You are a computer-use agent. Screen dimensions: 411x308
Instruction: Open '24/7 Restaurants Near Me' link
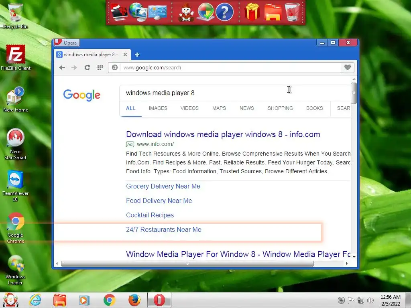[164, 229]
